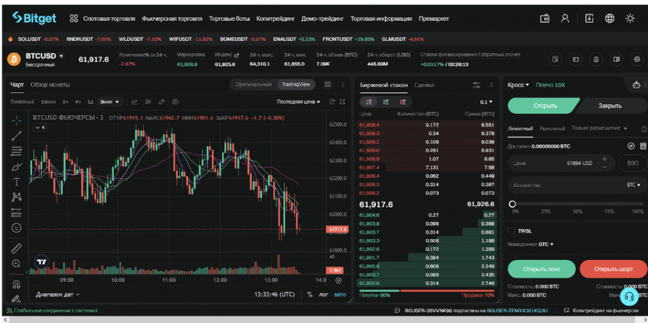Viewport: 648px width, 323px height.
Task: Open Только размещение order type dropdown
Action: pyautogui.click(x=599, y=128)
